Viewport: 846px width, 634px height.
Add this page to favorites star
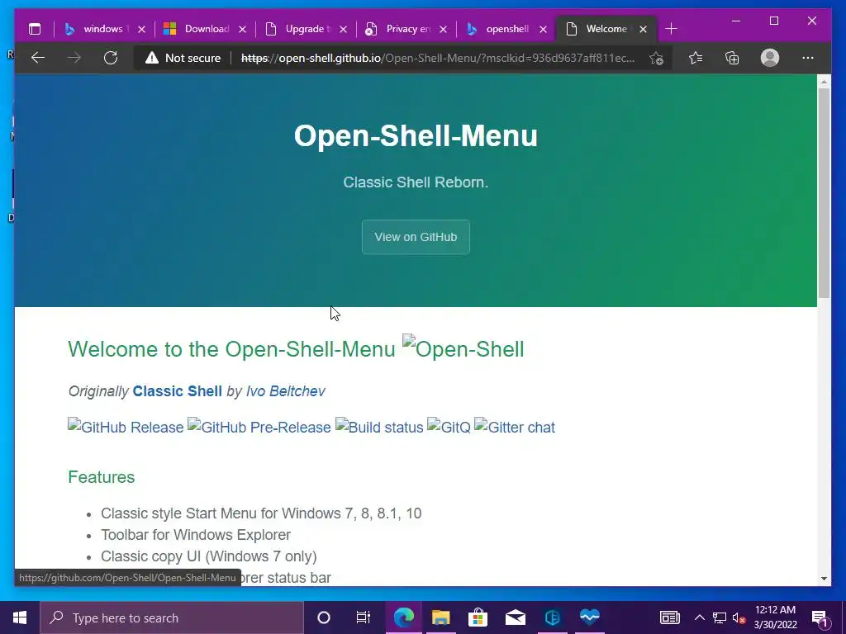click(656, 58)
